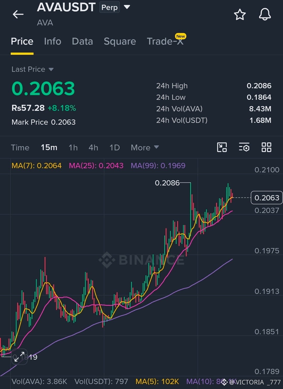Tap the 24h High value 0.2086

pos(259,86)
